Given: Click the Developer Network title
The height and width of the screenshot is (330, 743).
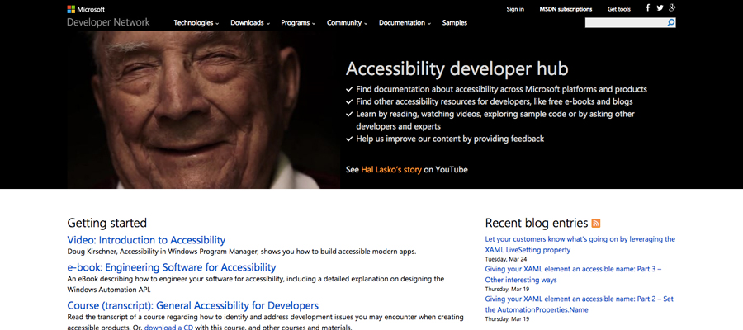Looking at the screenshot, I should pos(108,22).
